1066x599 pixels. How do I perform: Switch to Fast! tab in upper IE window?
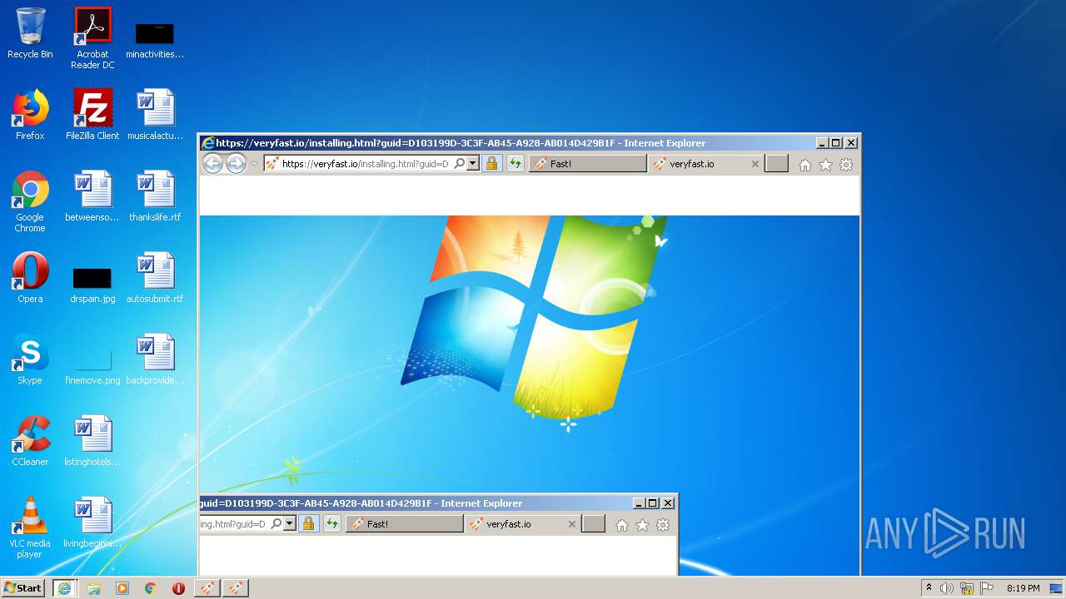tap(588, 164)
